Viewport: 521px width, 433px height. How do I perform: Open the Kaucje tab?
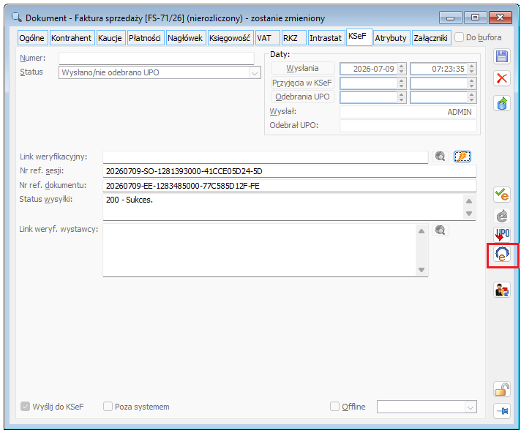coord(110,38)
